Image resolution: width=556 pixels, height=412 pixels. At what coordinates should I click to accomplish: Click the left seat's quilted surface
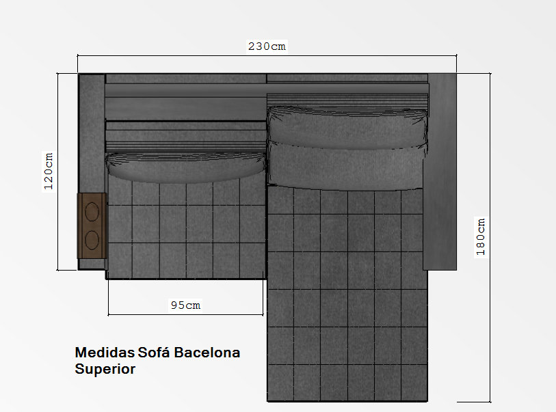click(x=185, y=232)
